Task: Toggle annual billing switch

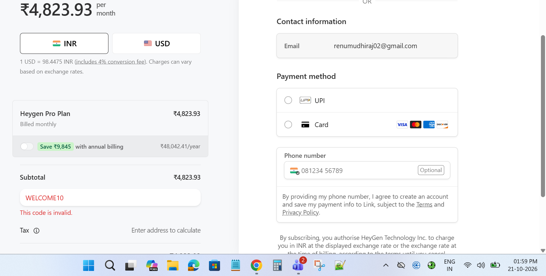Action: [x=27, y=146]
